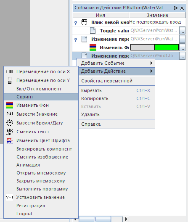Viewport: 188px width, 222px height.
Task: Click the v=1 set value icon
Action: (x=10, y=197)
